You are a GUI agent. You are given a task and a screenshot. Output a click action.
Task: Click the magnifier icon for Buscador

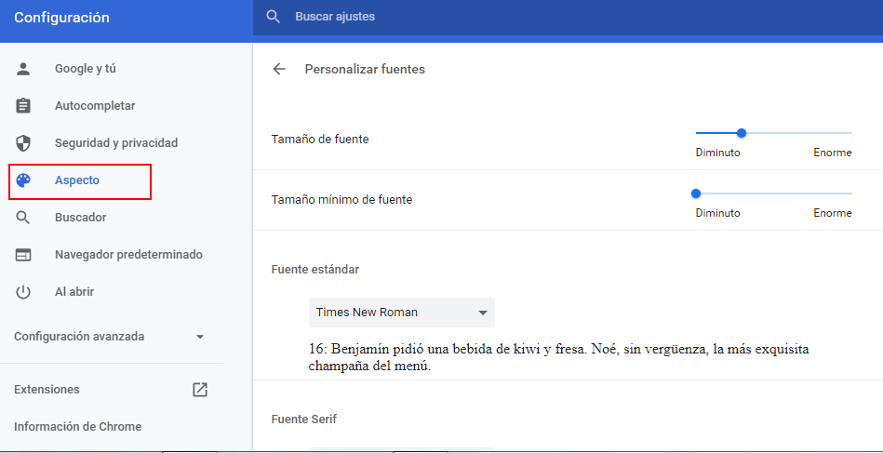tap(23, 218)
